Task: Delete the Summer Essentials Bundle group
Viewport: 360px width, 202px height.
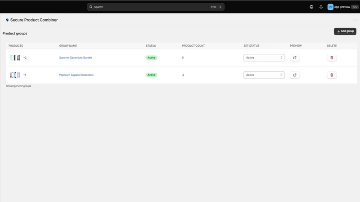Action: click(332, 58)
